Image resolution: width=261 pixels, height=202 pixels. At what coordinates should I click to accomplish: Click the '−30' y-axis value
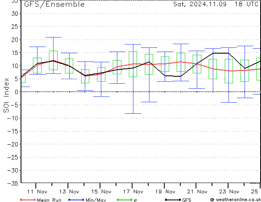12,170
